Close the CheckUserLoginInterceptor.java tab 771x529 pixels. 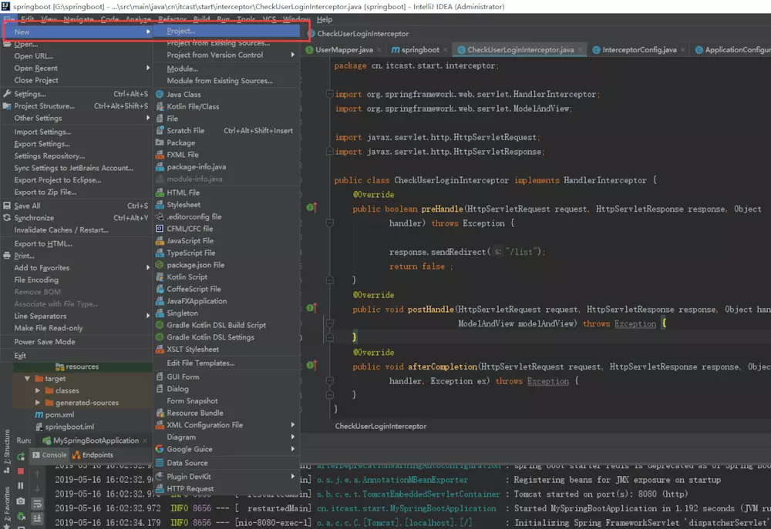coord(581,49)
